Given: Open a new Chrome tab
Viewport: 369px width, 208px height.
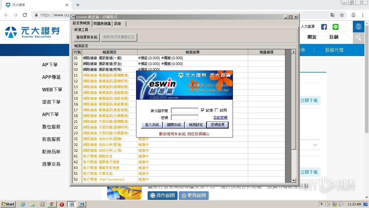Looking at the screenshot, I should click(78, 5).
